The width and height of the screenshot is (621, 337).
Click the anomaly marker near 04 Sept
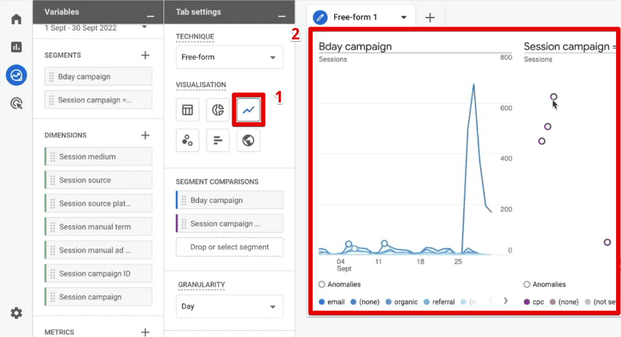349,244
